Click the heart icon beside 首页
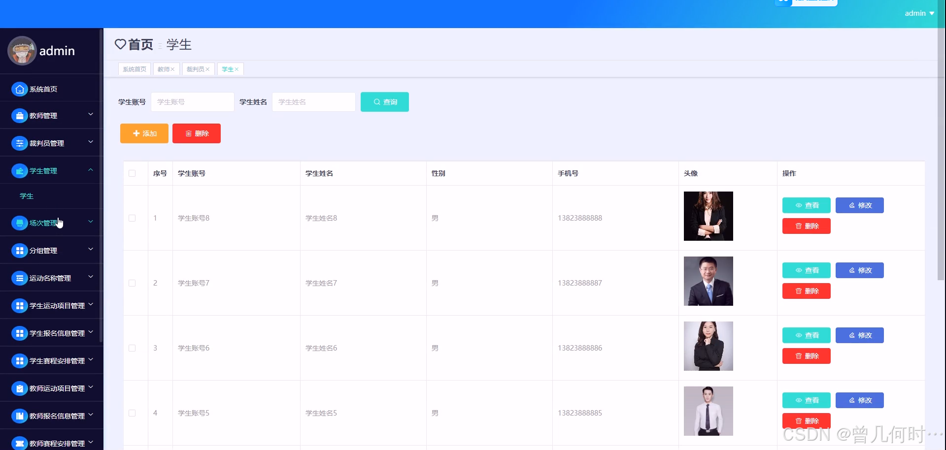The width and height of the screenshot is (946, 450). [x=120, y=44]
